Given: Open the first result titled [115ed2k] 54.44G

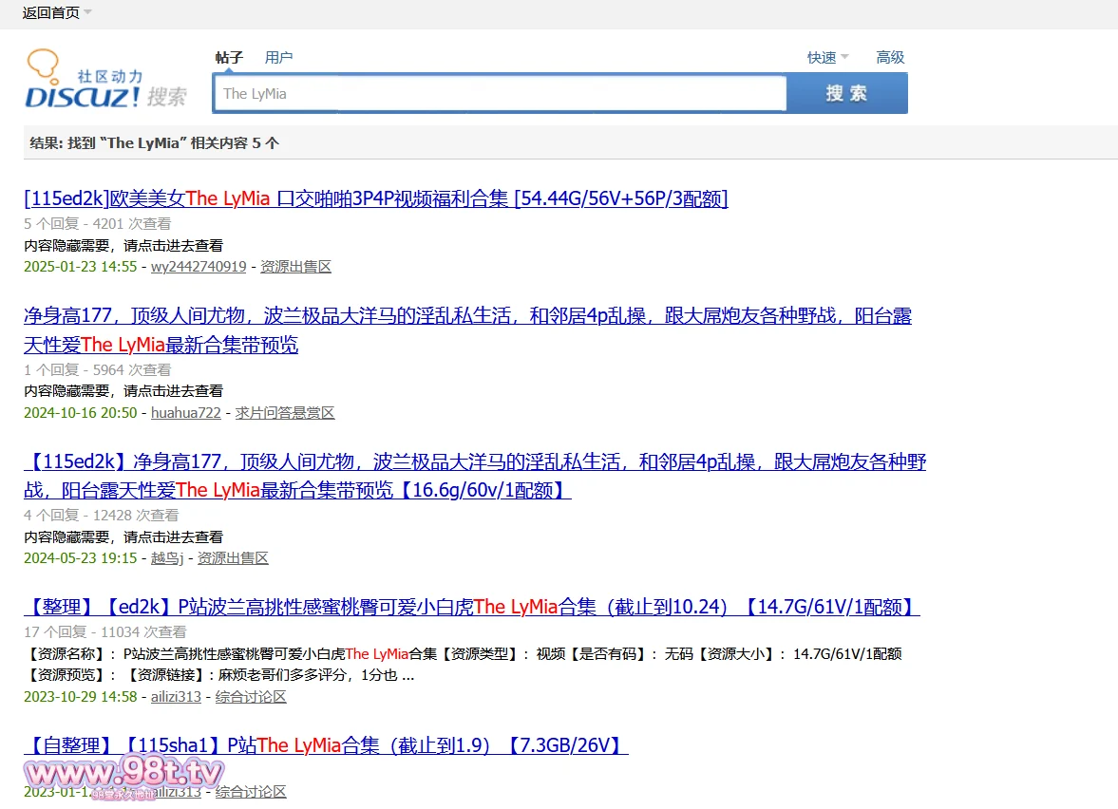Looking at the screenshot, I should pyautogui.click(x=375, y=198).
